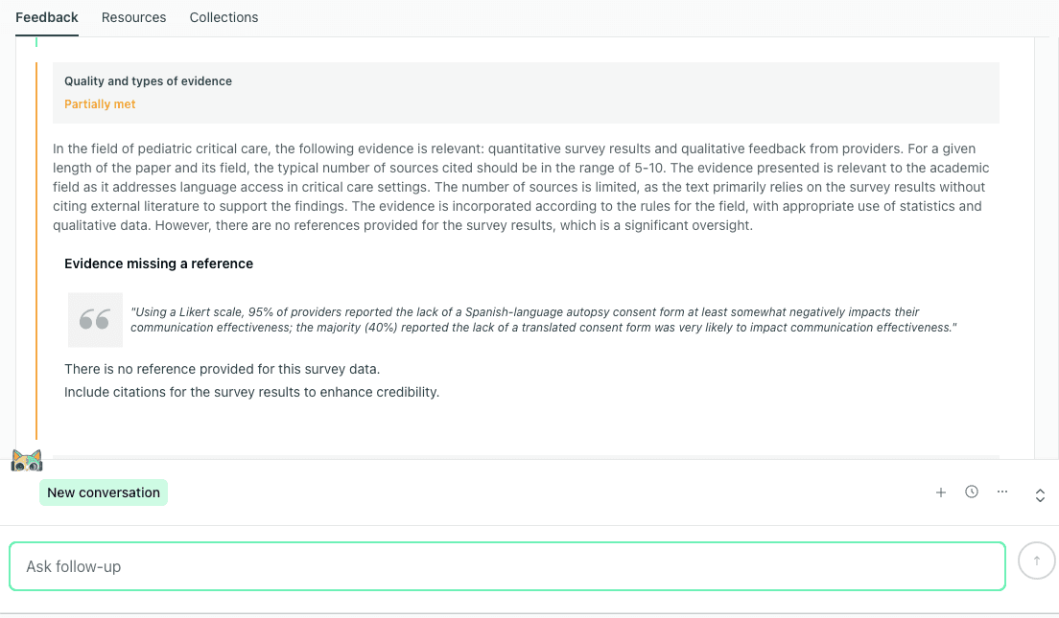This screenshot has width=1059, height=618.
Task: Click the send arrow button
Action: pos(1036,561)
